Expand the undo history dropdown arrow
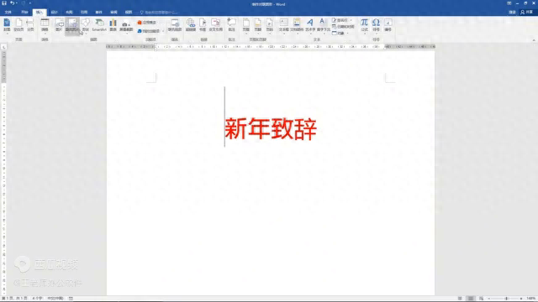Image resolution: width=538 pixels, height=302 pixels. coord(17,3)
